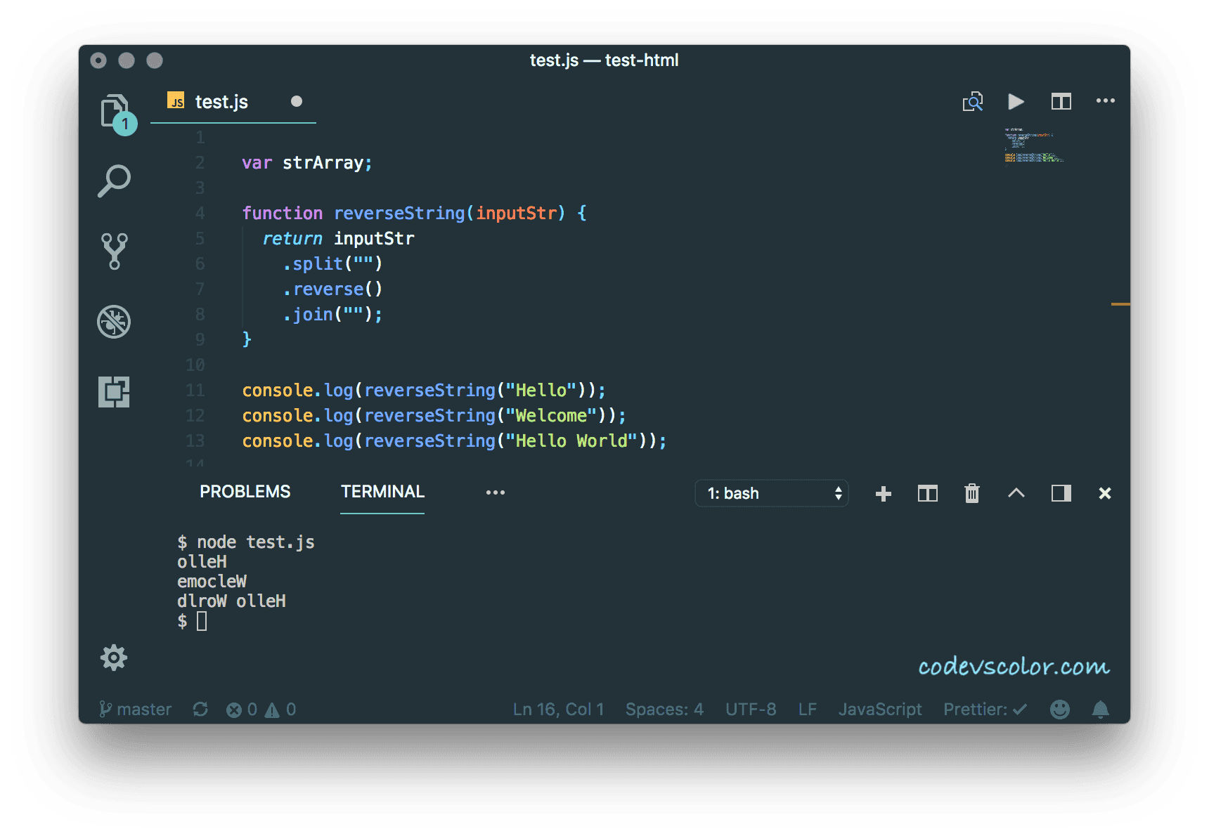
Task: Open the 1: bash terminal dropdown
Action: click(771, 493)
